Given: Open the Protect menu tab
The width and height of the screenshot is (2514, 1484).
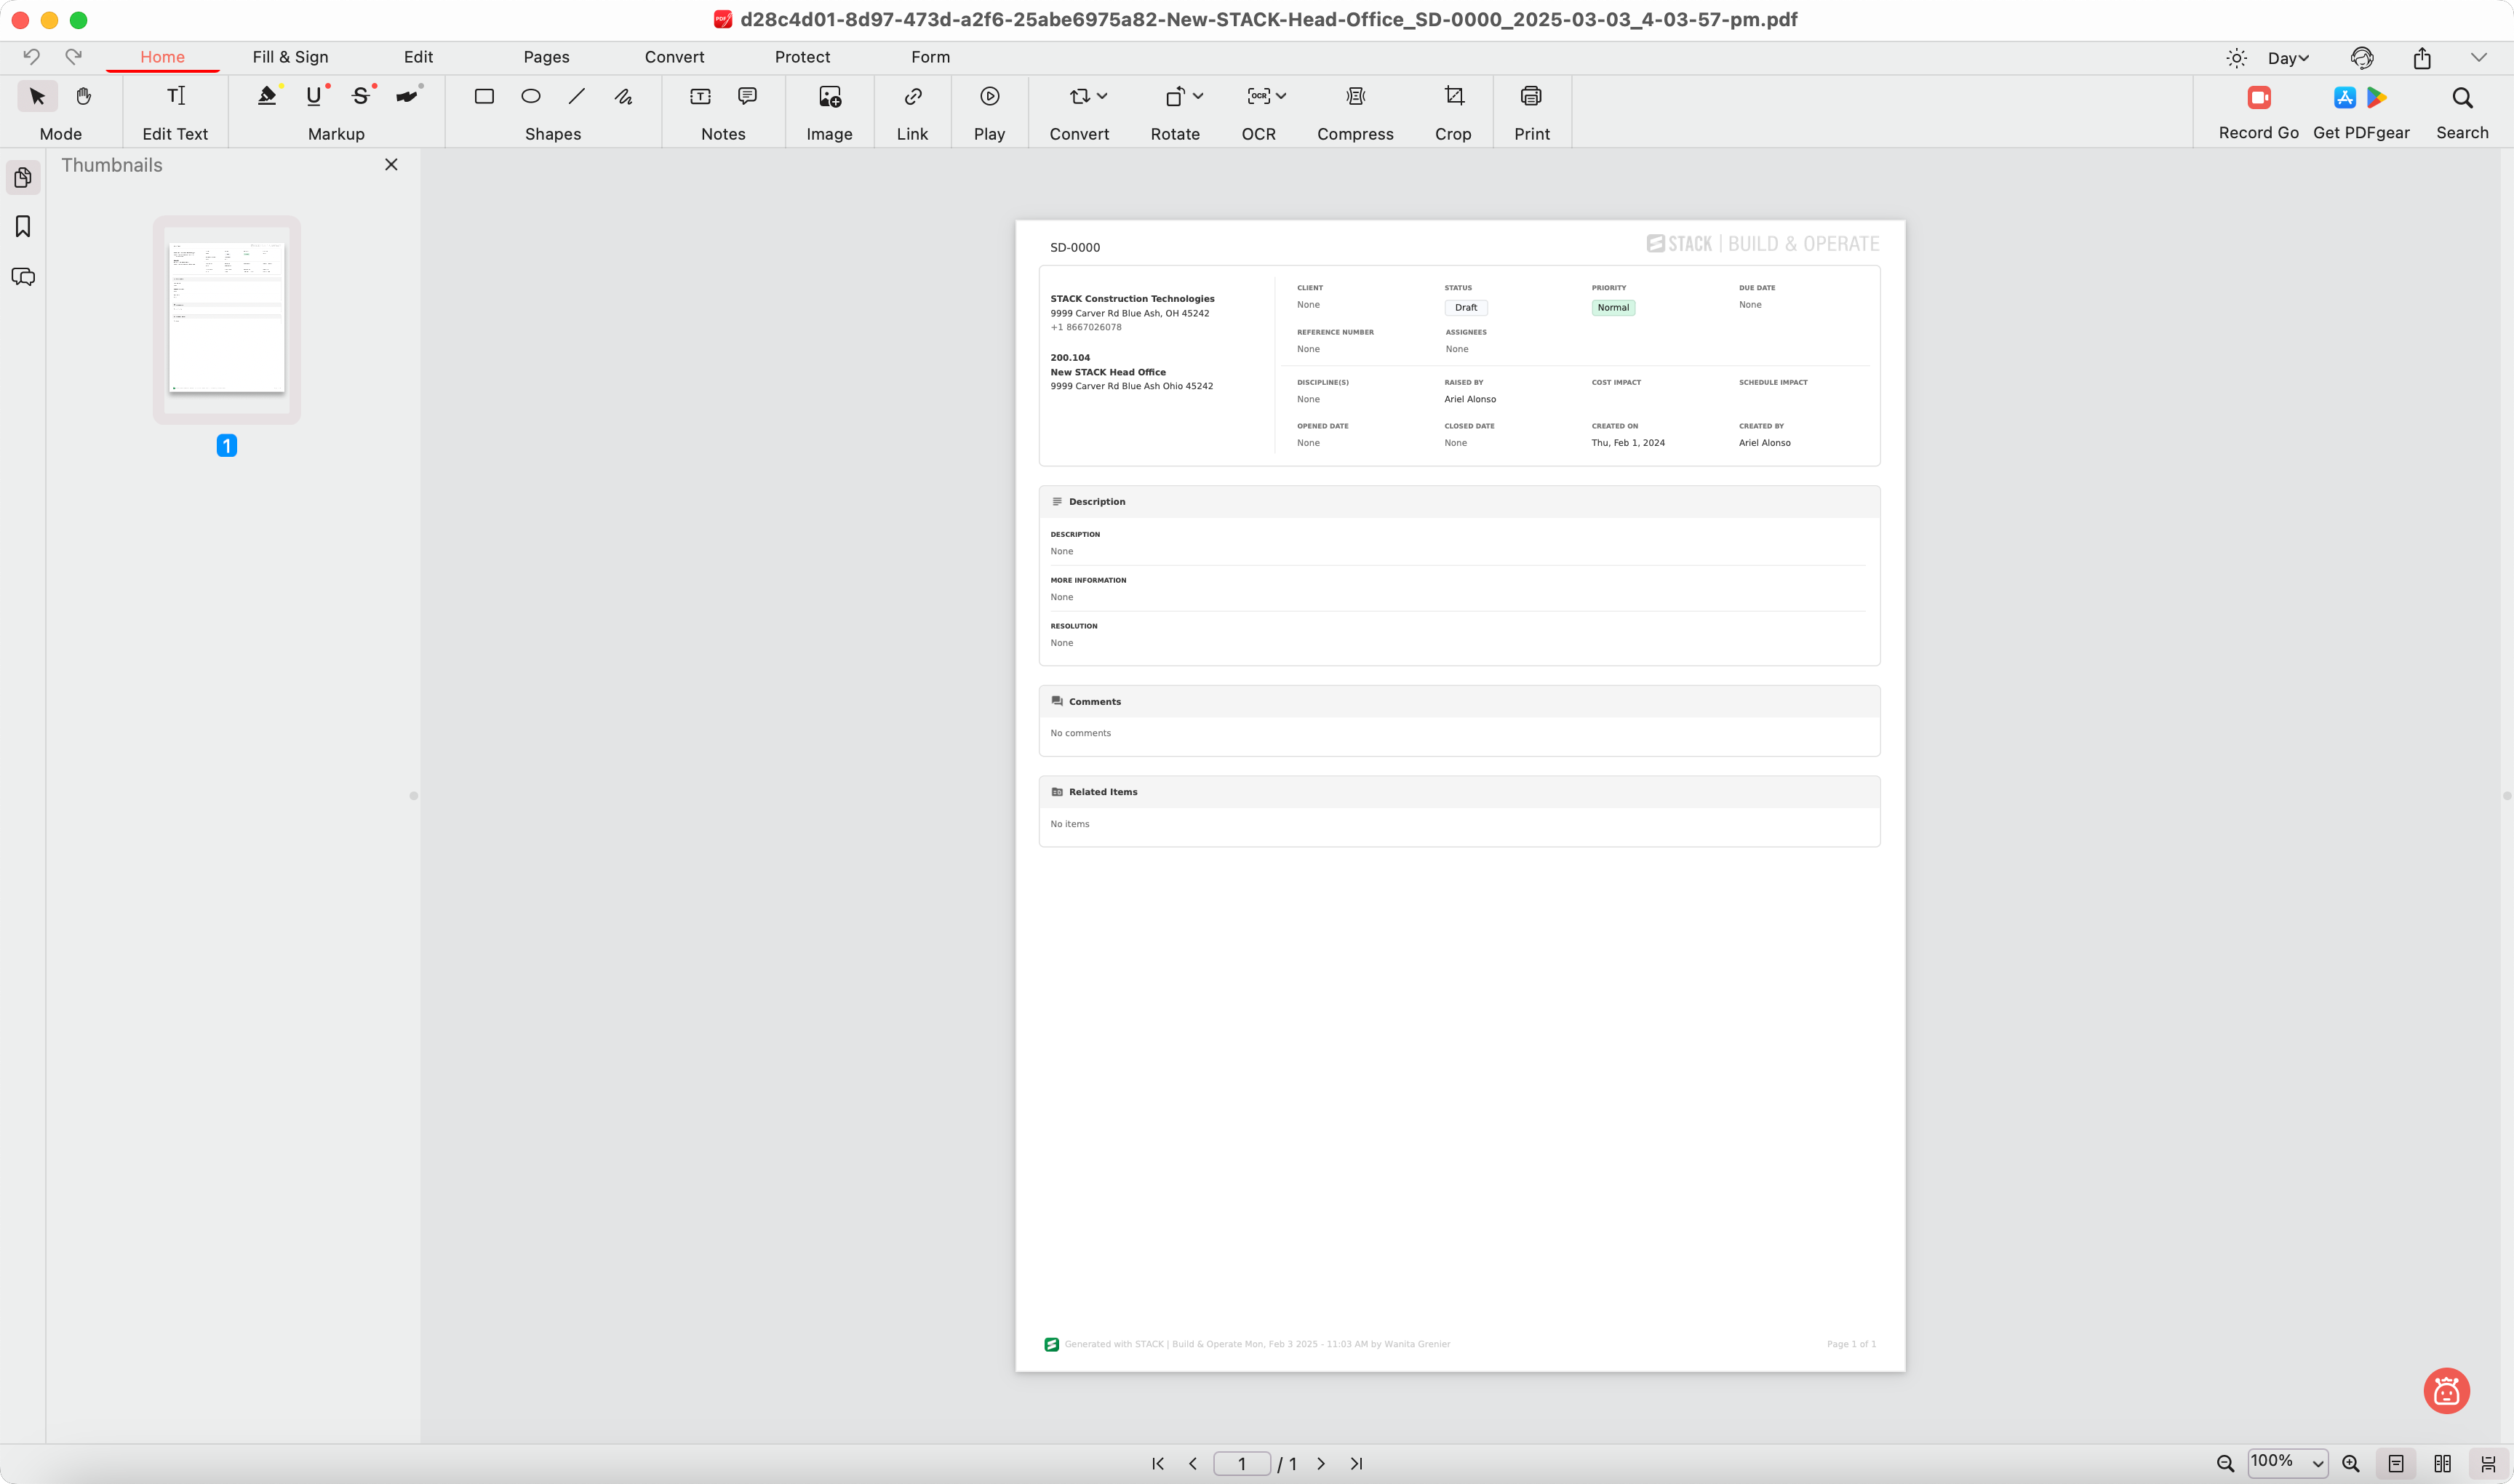Looking at the screenshot, I should pos(801,57).
